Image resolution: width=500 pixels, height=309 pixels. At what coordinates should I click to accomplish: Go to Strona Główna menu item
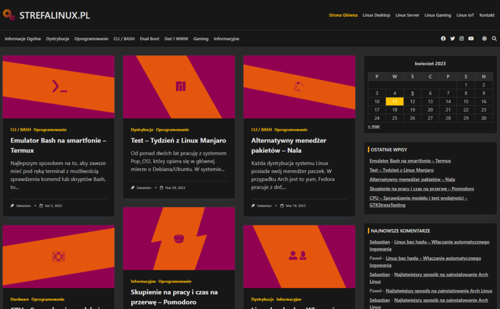[343, 15]
